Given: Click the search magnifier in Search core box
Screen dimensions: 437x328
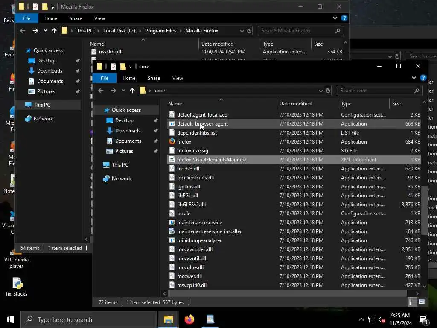Looking at the screenshot, I should coord(417,91).
